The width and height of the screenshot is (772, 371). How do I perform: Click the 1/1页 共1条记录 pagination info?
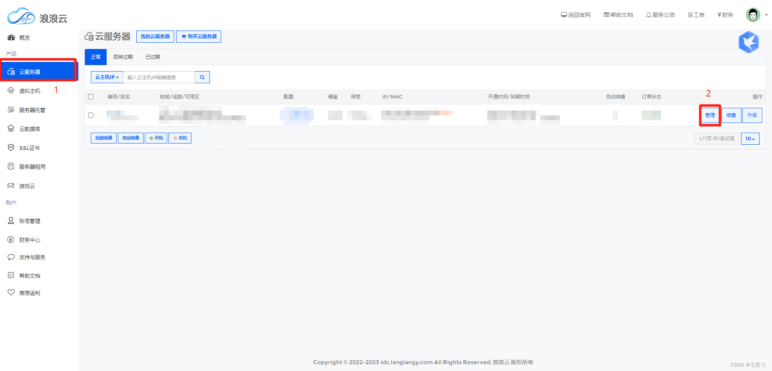click(x=717, y=139)
